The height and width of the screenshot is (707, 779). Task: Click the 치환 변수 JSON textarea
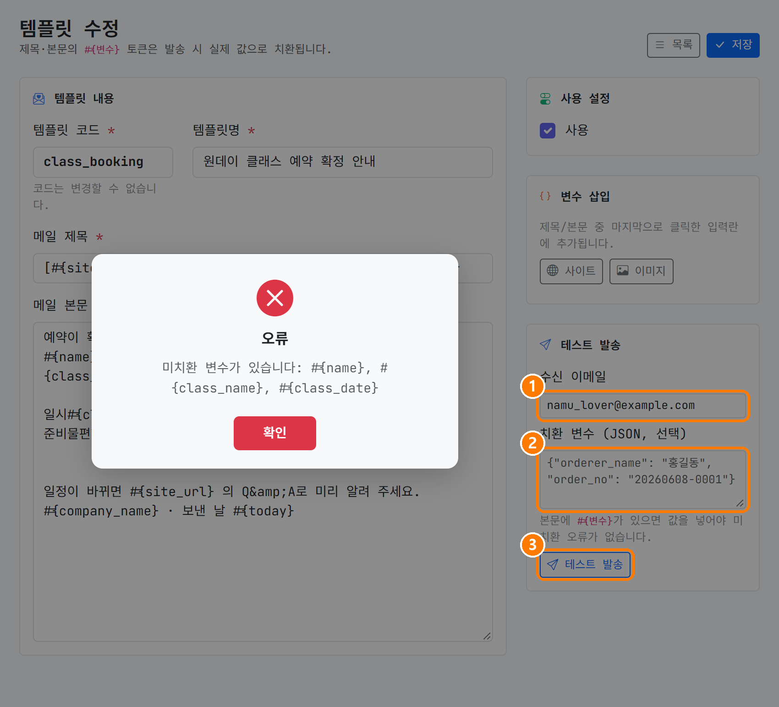642,479
